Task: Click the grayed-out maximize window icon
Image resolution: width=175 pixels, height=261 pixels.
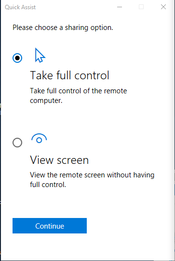Action: coord(141,7)
